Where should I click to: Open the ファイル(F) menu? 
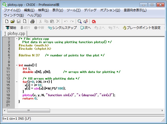pyautogui.click(x=12, y=10)
